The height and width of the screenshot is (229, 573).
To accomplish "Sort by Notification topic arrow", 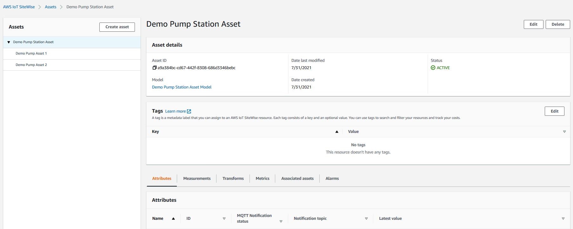I will coord(366,219).
